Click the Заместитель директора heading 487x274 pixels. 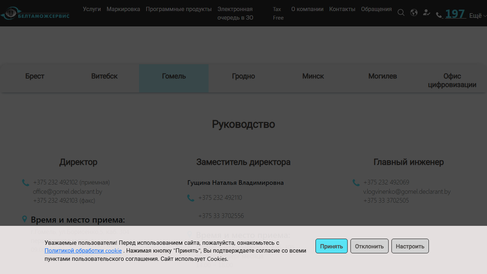[x=243, y=162]
